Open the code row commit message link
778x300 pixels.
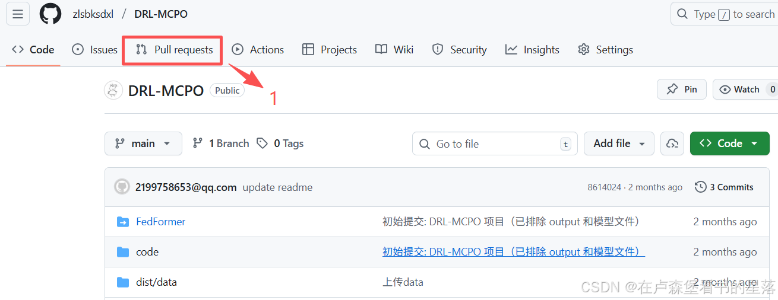tap(514, 252)
